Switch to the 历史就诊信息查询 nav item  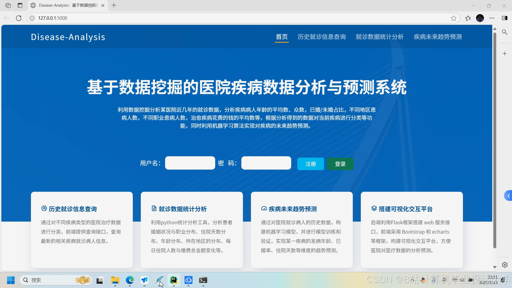322,37
